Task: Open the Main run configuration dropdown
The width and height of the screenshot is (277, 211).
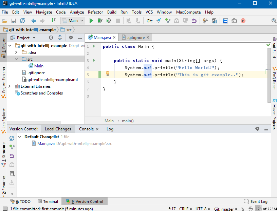Action: coord(72,20)
